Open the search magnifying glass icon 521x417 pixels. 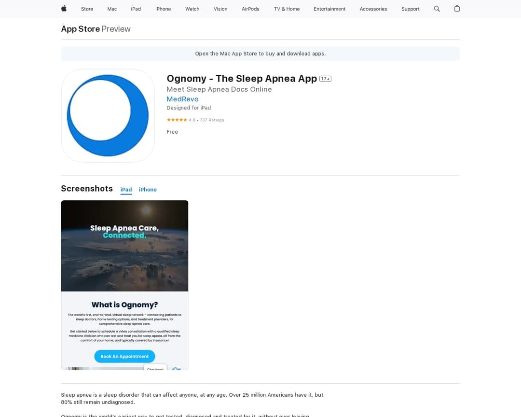point(437,9)
